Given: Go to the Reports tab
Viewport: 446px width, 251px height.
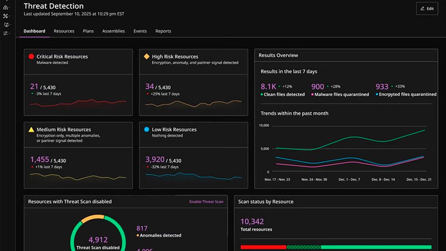Looking at the screenshot, I should point(163,31).
